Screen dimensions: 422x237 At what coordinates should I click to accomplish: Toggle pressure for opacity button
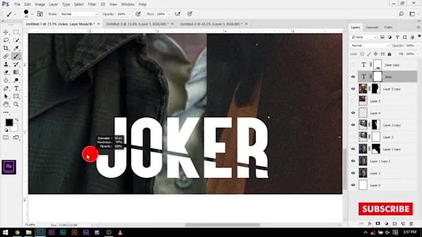click(138, 14)
